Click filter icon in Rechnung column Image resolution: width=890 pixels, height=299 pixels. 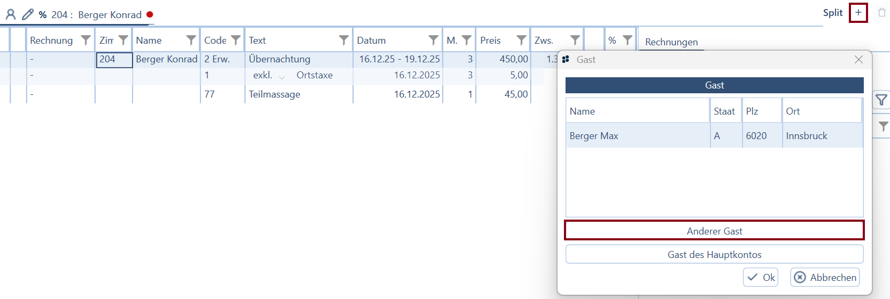(x=86, y=40)
